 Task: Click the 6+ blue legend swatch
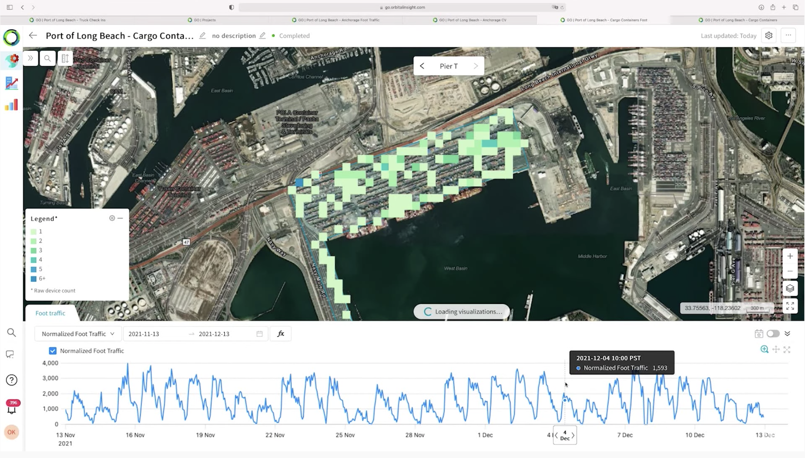(x=33, y=278)
